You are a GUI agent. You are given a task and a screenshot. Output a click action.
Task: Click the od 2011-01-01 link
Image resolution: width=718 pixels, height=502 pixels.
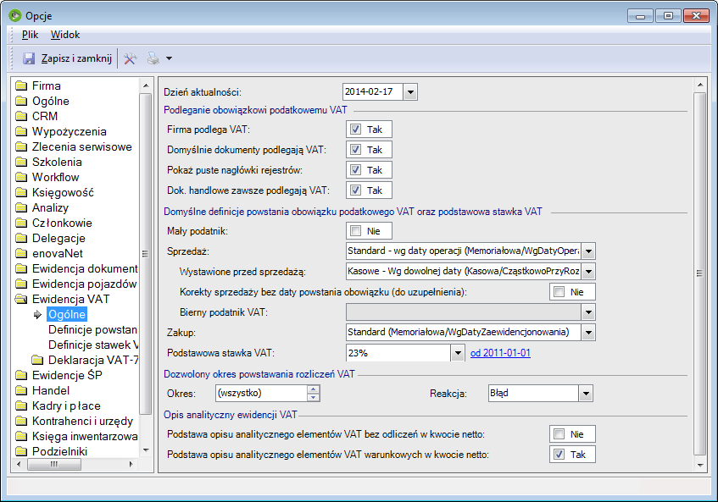(x=500, y=353)
